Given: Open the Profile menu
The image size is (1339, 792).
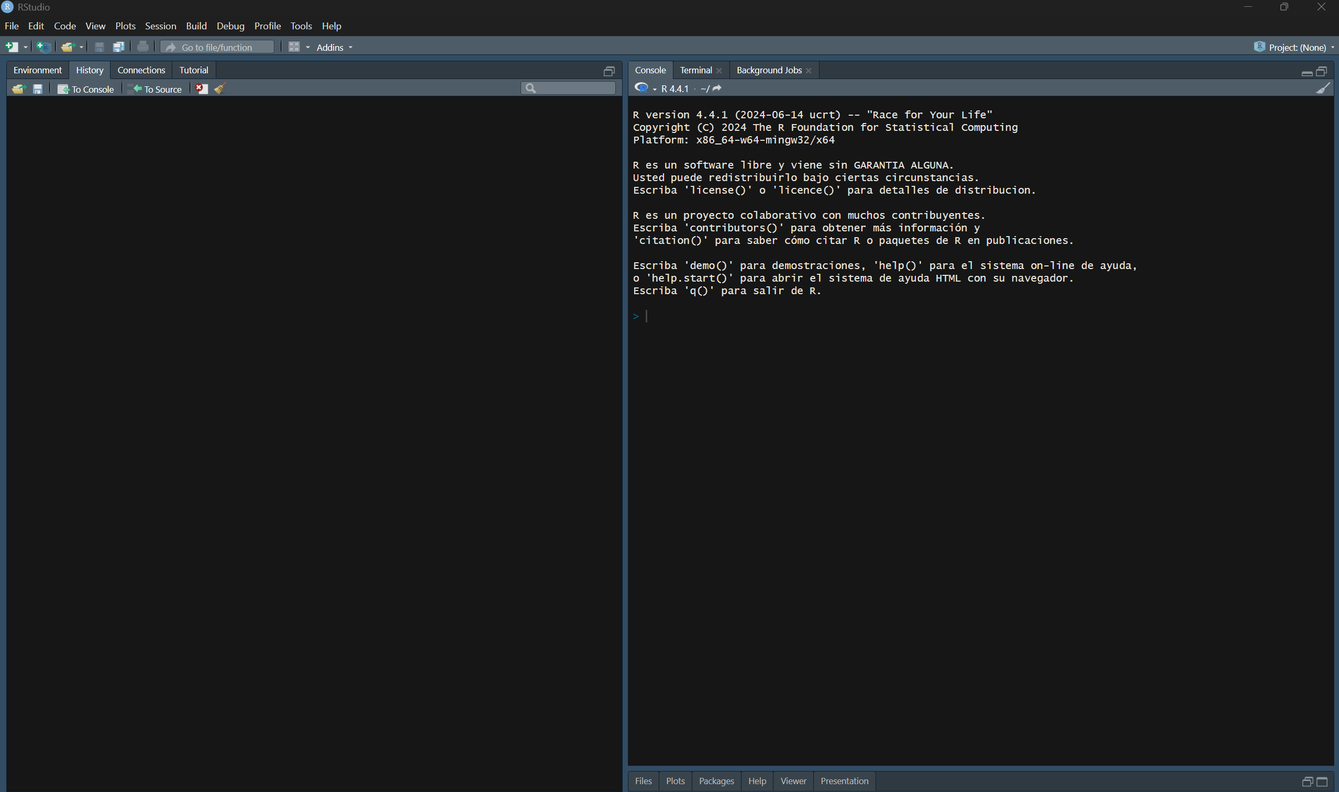Looking at the screenshot, I should click(x=268, y=26).
